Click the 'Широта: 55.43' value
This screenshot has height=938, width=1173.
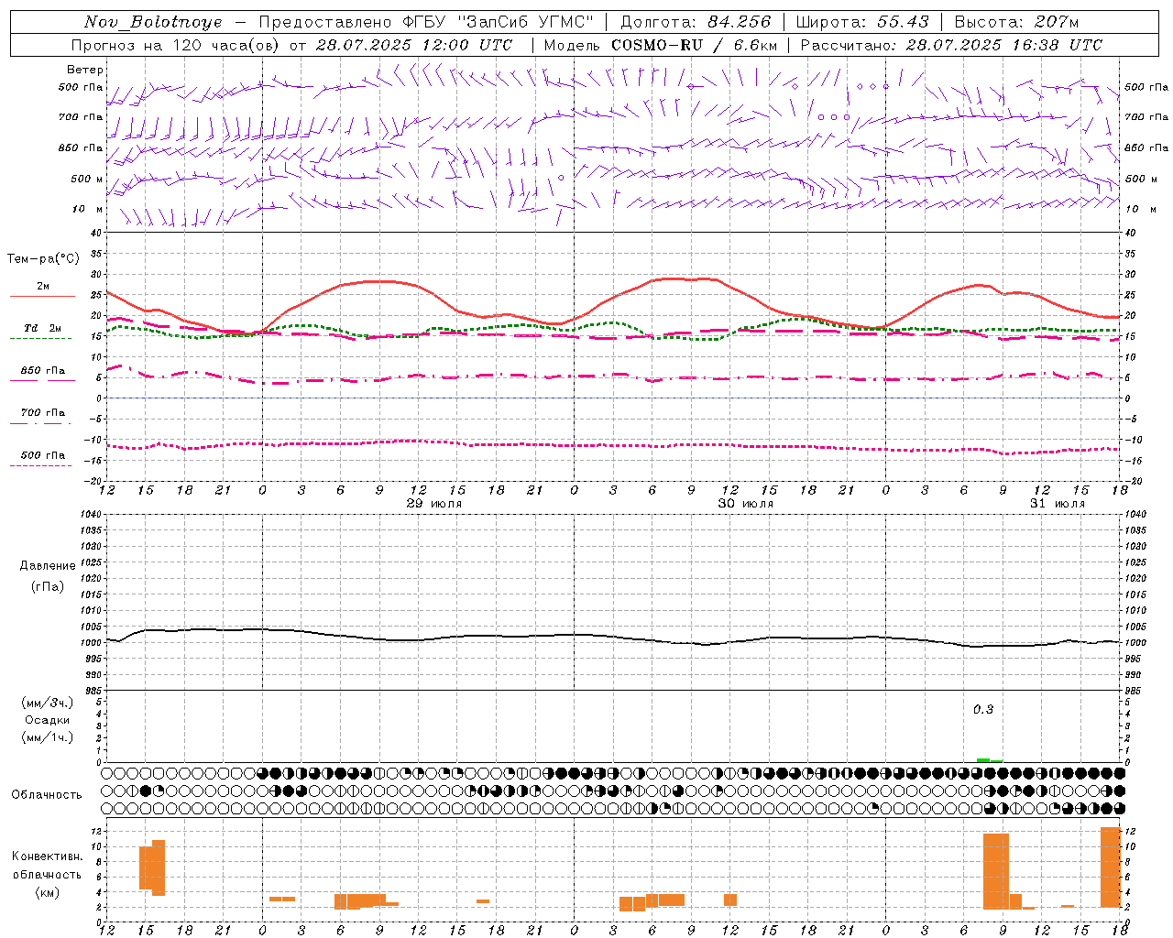[x=862, y=21]
